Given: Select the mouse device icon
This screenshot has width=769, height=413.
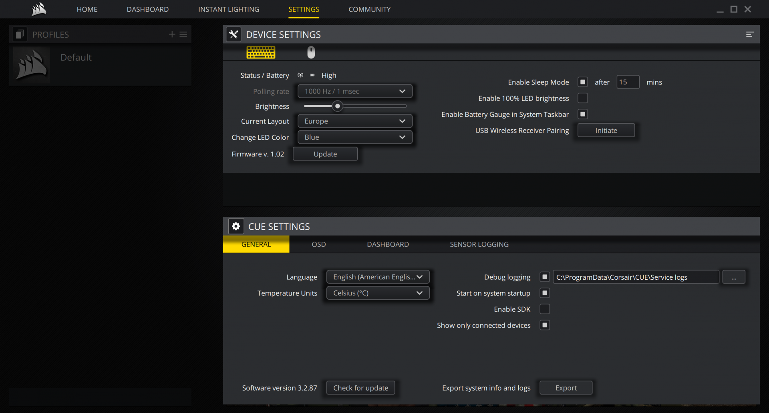Looking at the screenshot, I should (311, 52).
